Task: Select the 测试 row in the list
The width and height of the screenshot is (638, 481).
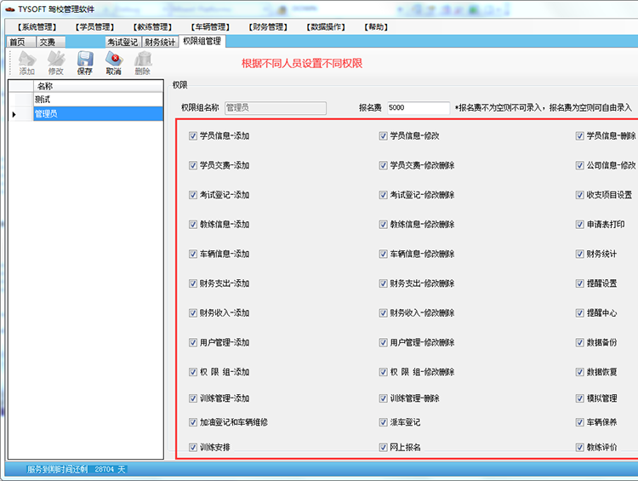Action: pos(97,100)
